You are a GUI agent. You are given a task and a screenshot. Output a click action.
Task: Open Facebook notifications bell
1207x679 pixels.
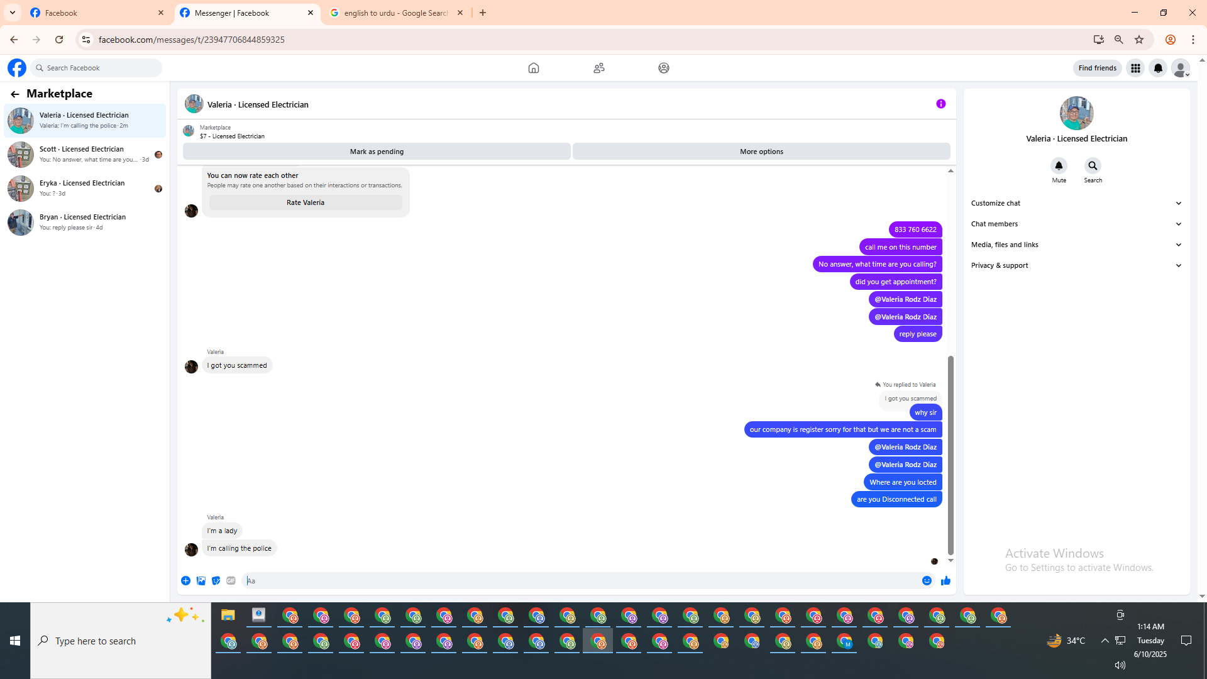(x=1157, y=68)
